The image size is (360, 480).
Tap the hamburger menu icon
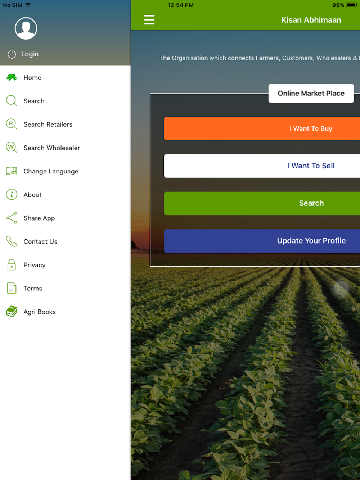149,20
